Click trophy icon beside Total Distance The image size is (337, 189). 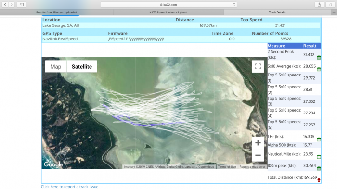319,180
